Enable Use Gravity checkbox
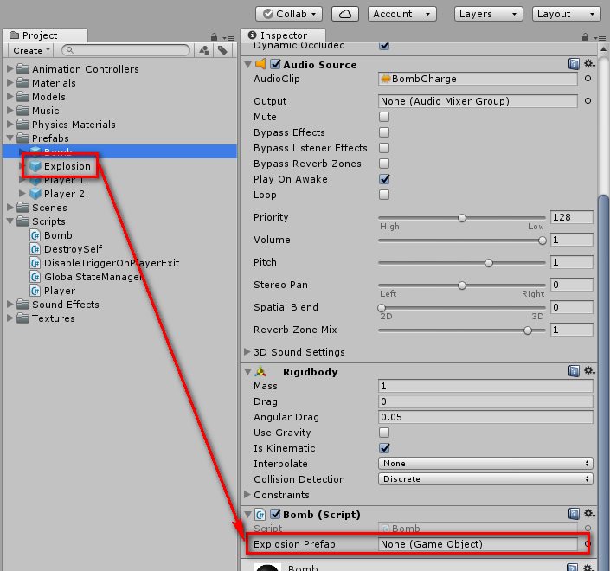 pos(384,433)
